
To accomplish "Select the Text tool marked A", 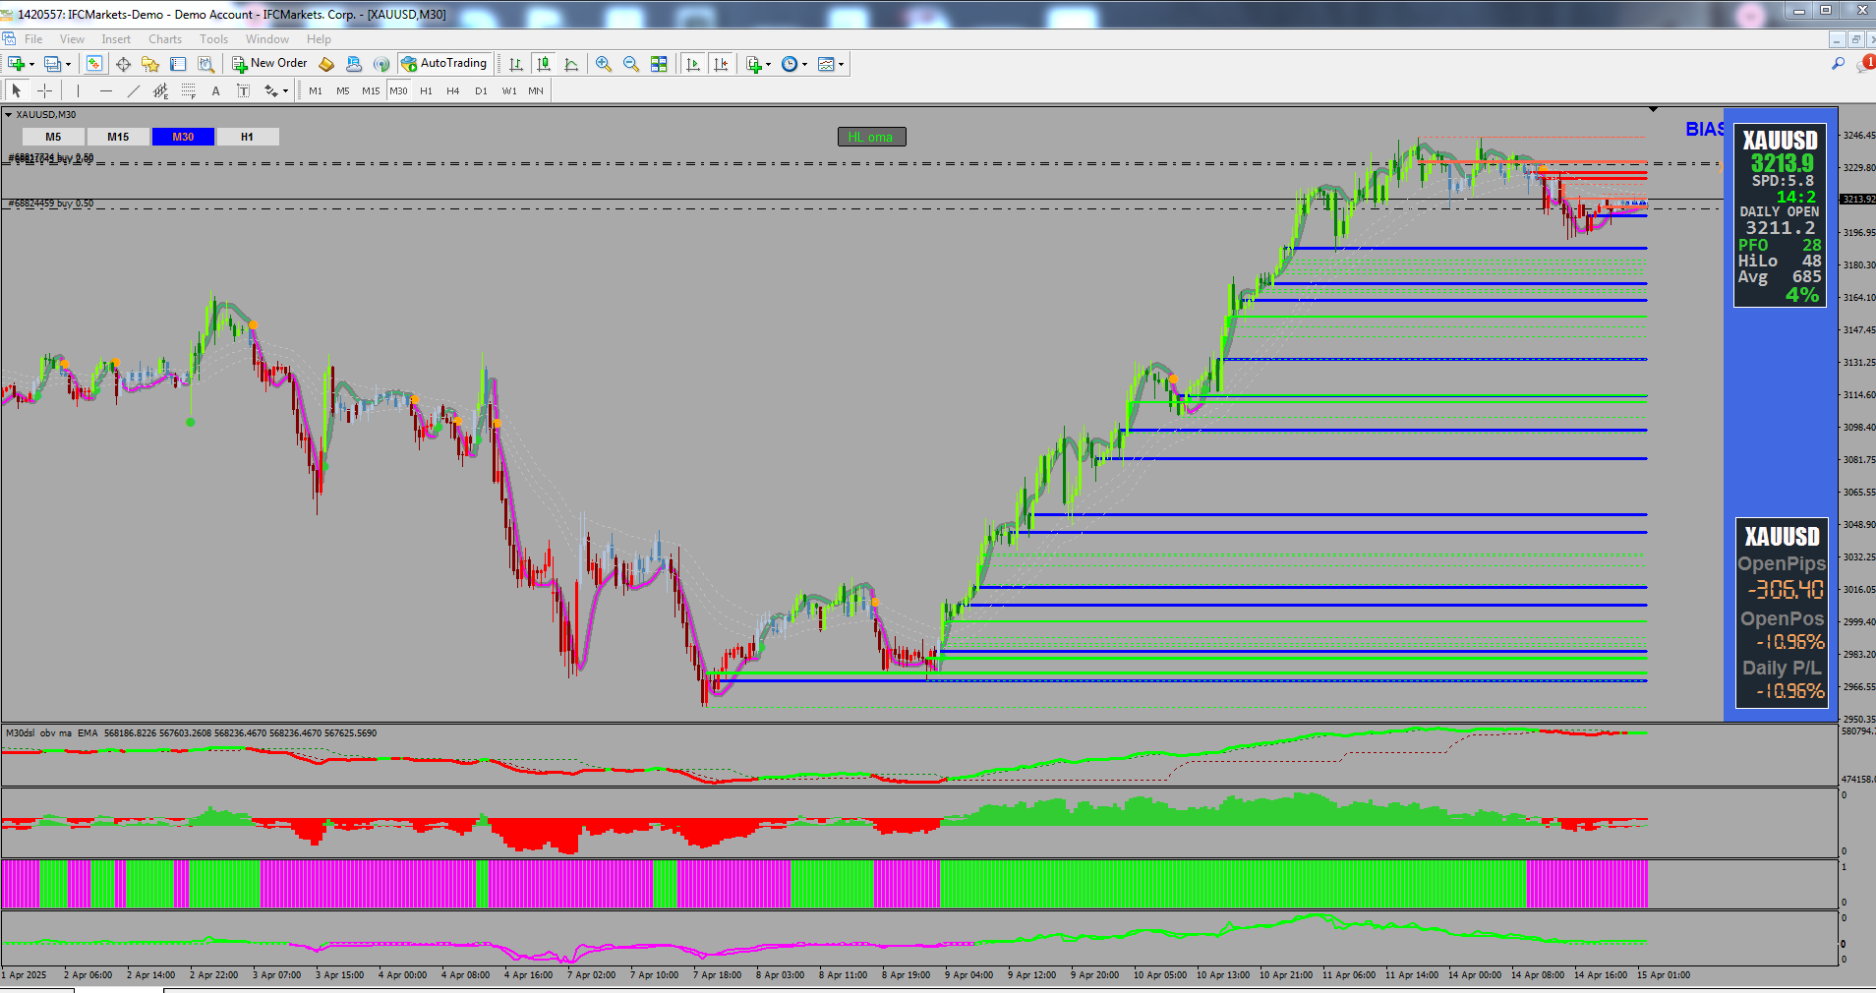I will pos(216,90).
